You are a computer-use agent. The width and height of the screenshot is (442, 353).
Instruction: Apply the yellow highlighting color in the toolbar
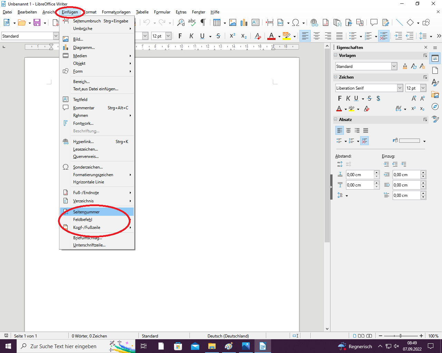[x=286, y=36]
